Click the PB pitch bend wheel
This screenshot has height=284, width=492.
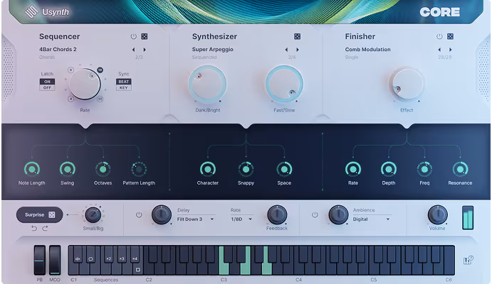[40, 261]
